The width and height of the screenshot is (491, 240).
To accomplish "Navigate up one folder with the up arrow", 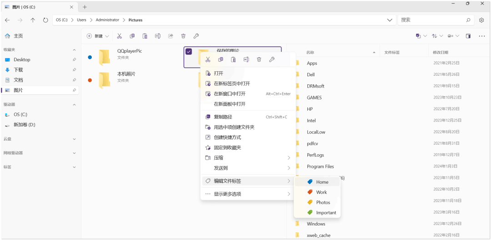I will coord(33,20).
